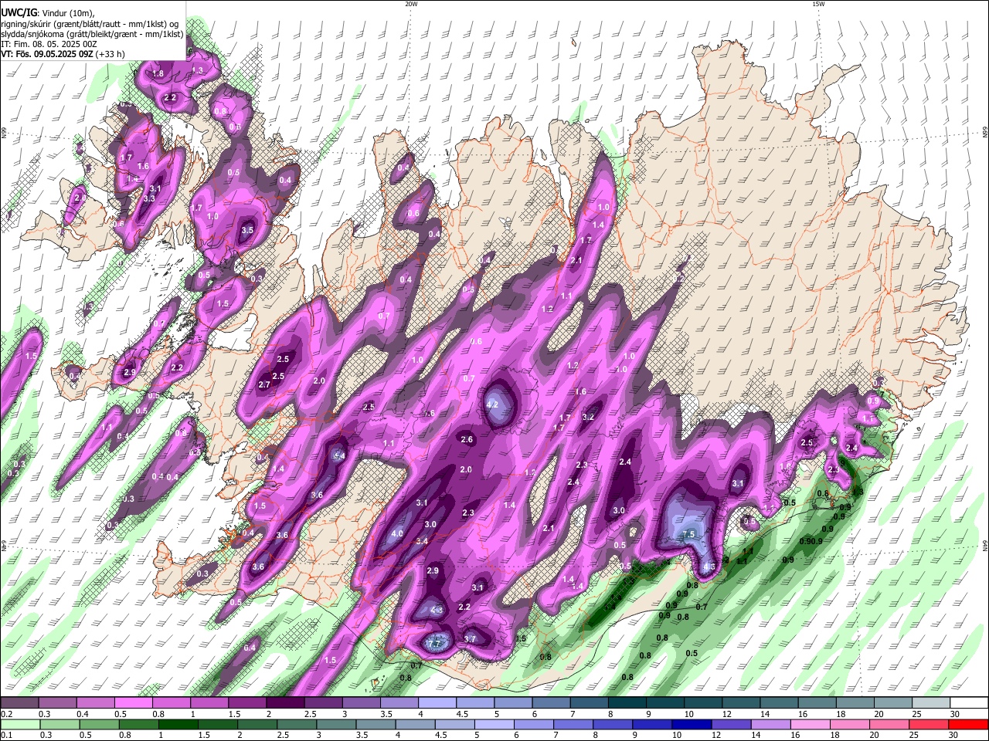Pick the dark teal swatch at 8 in upper legend
989x741 pixels.
[627, 703]
